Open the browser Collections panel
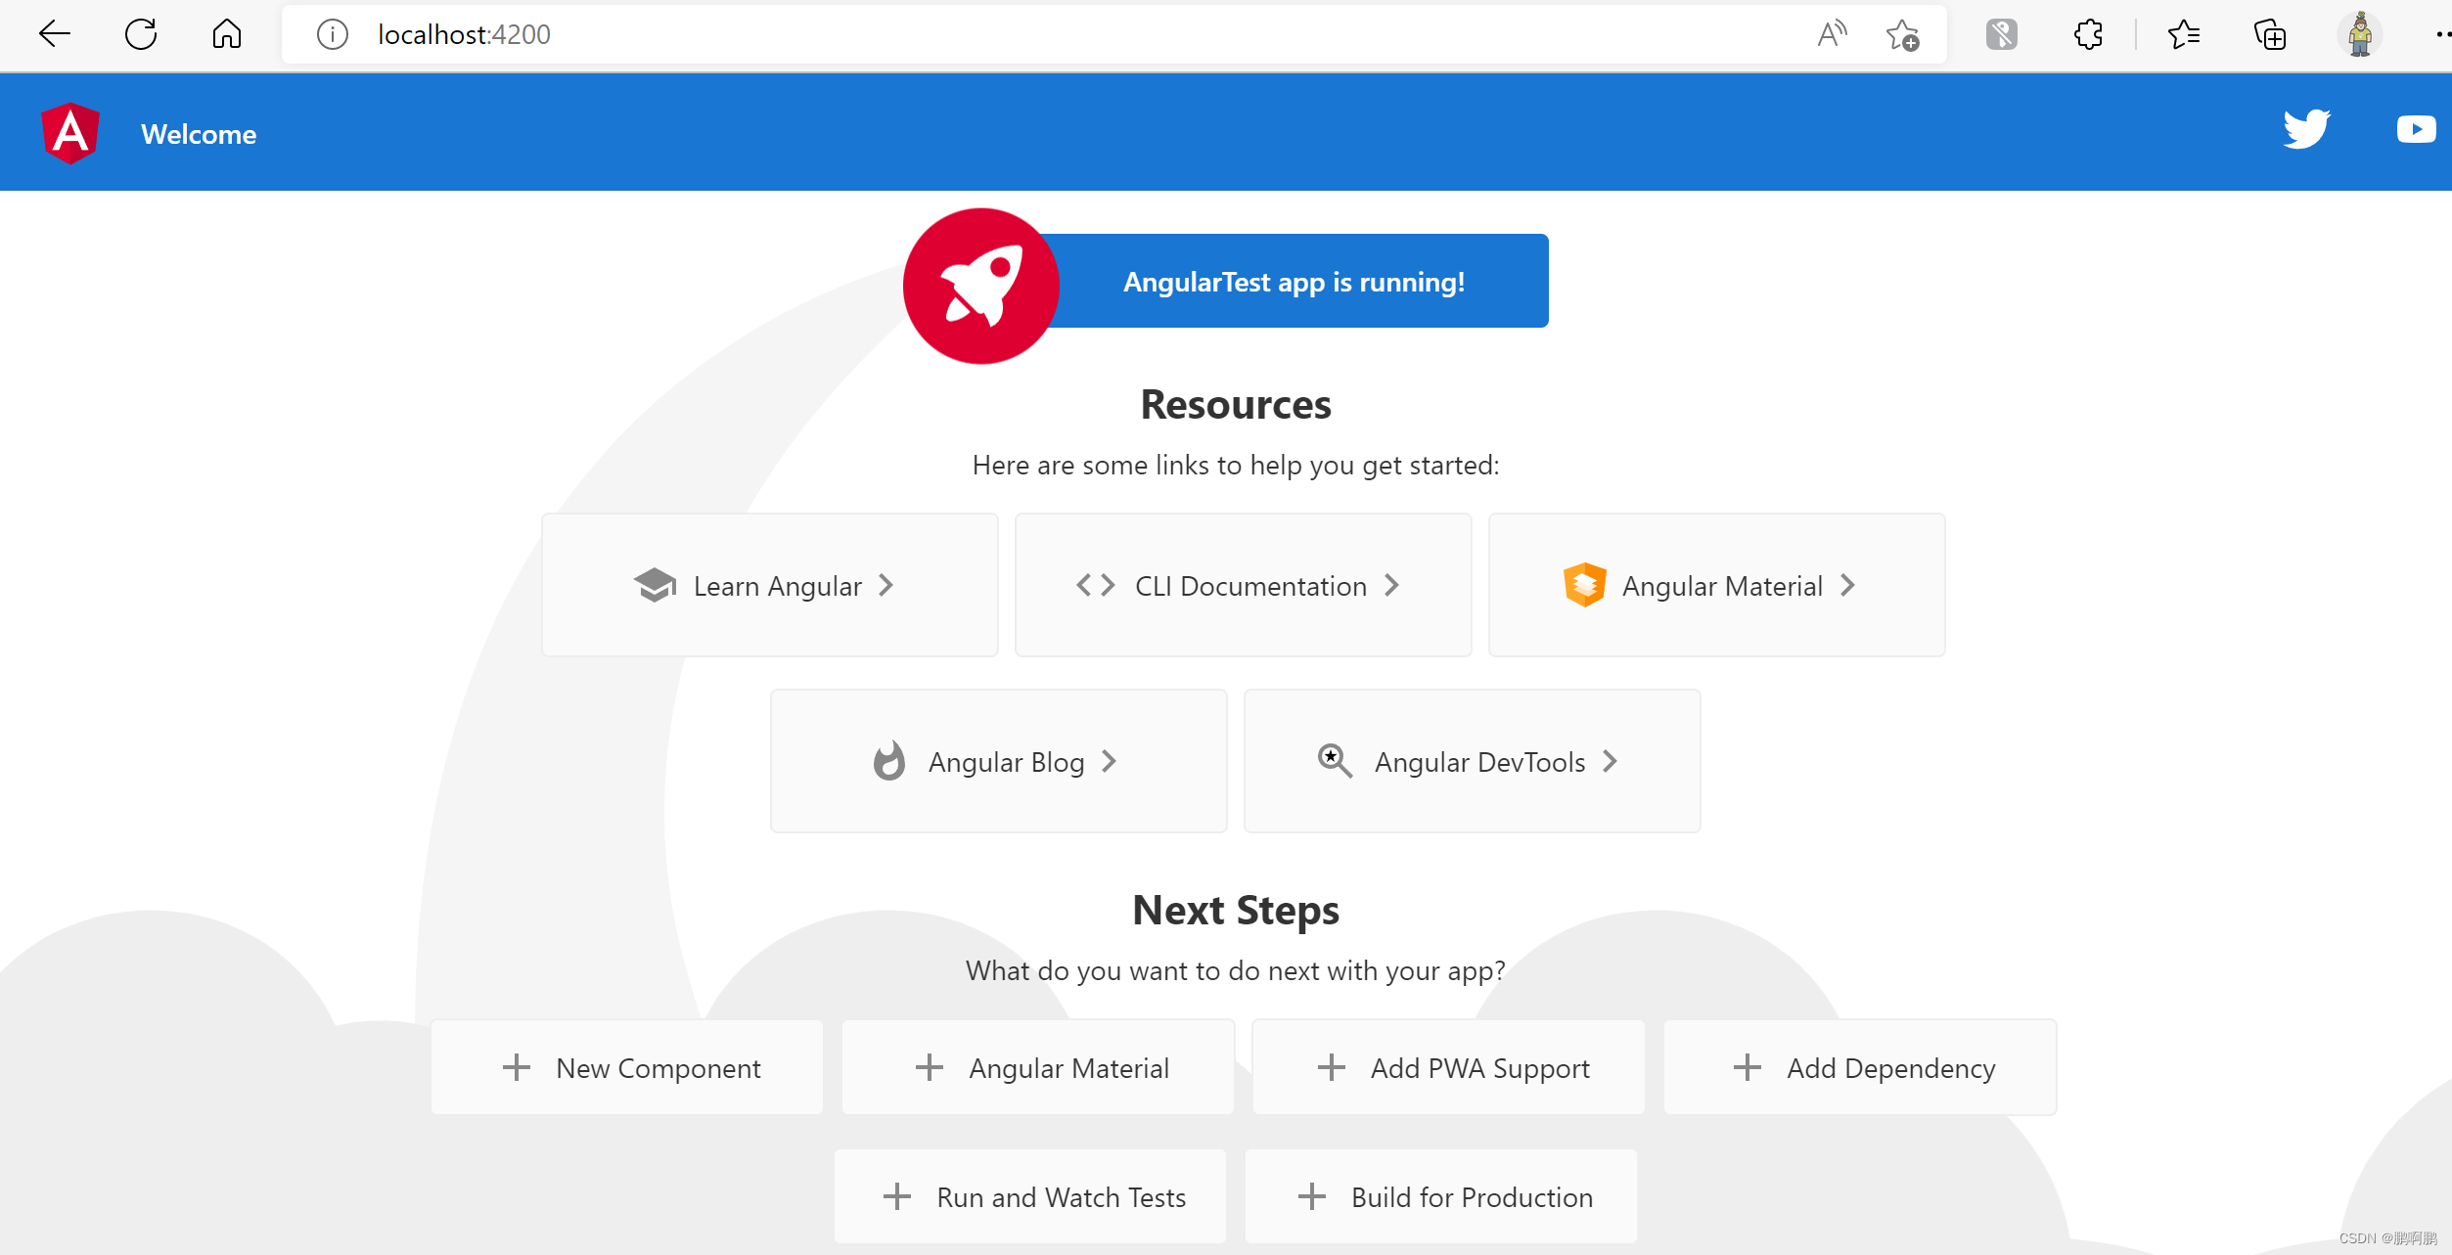 [2270, 34]
